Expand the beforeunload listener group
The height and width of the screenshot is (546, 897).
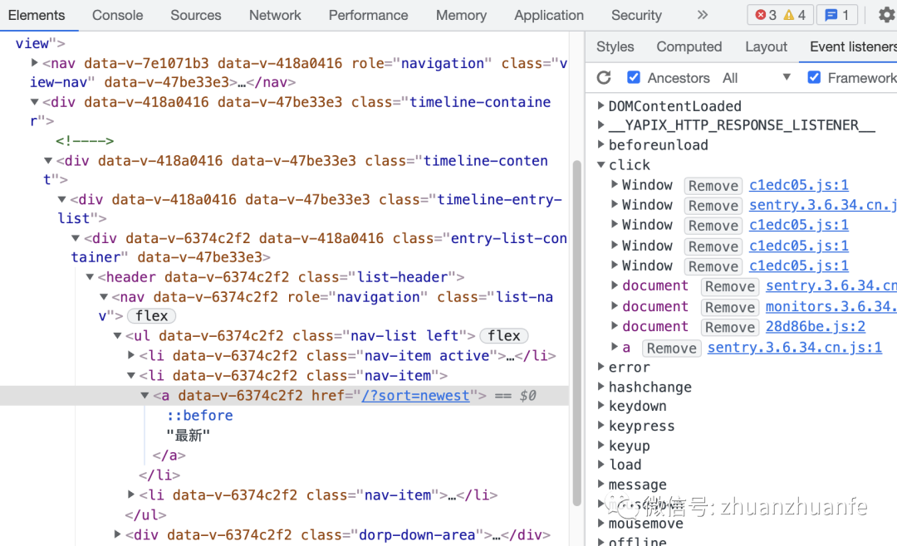click(600, 144)
